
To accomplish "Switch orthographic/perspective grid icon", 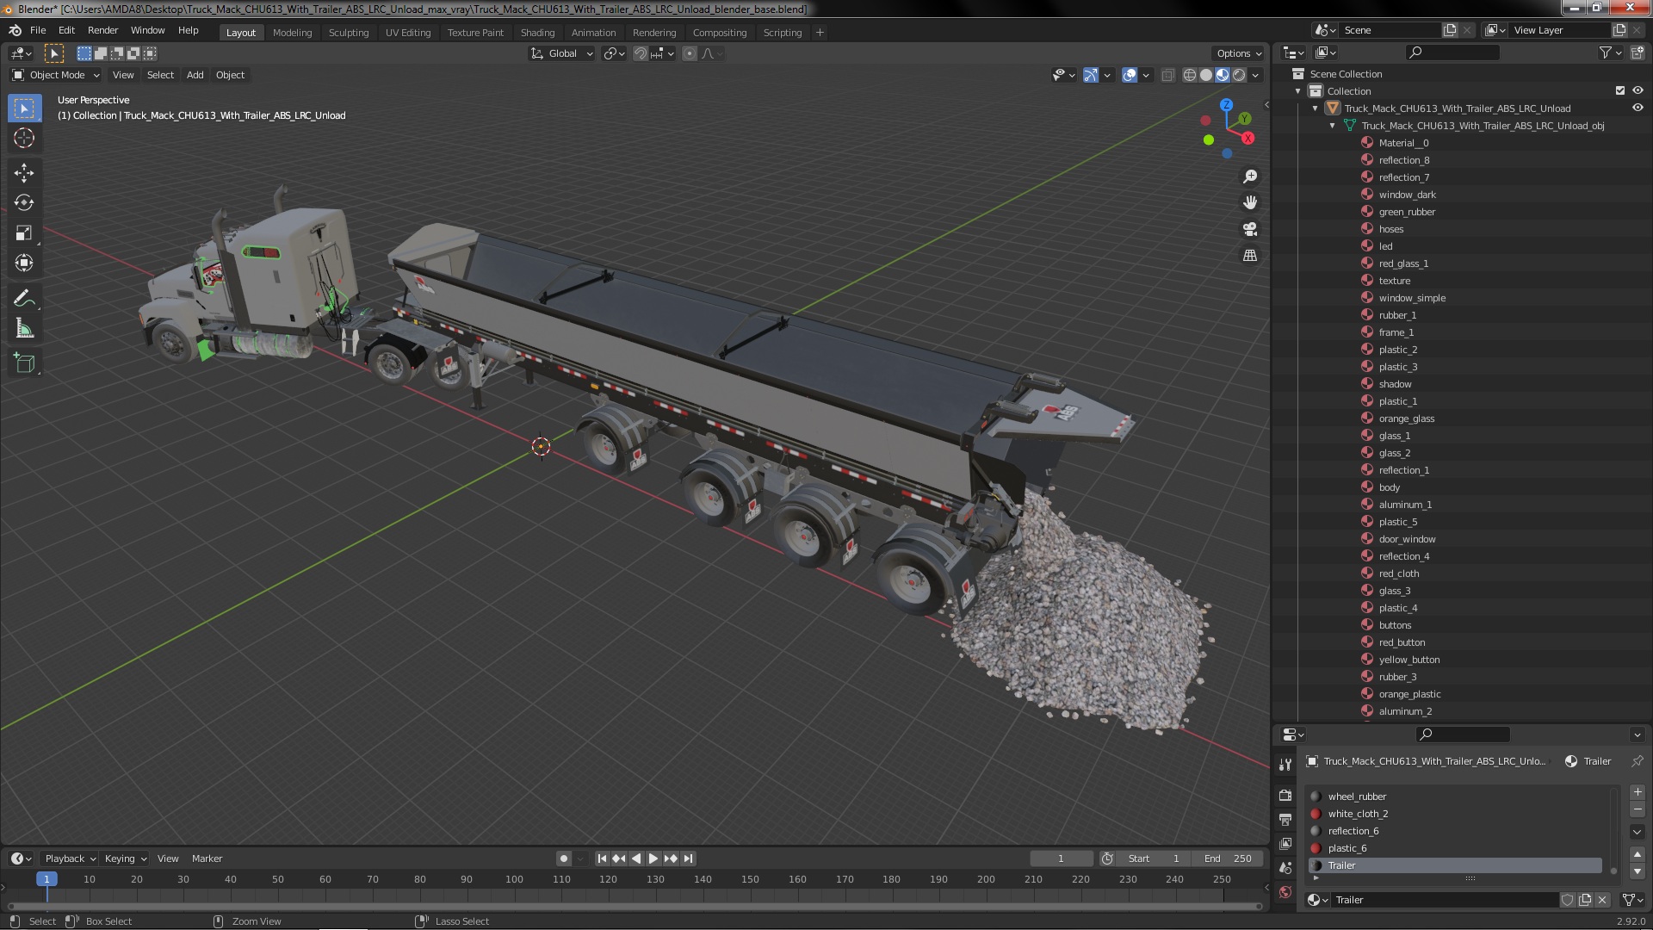I will click(x=1250, y=256).
